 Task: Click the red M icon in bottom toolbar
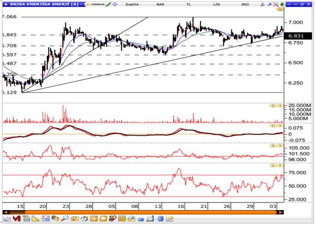click(x=17, y=219)
